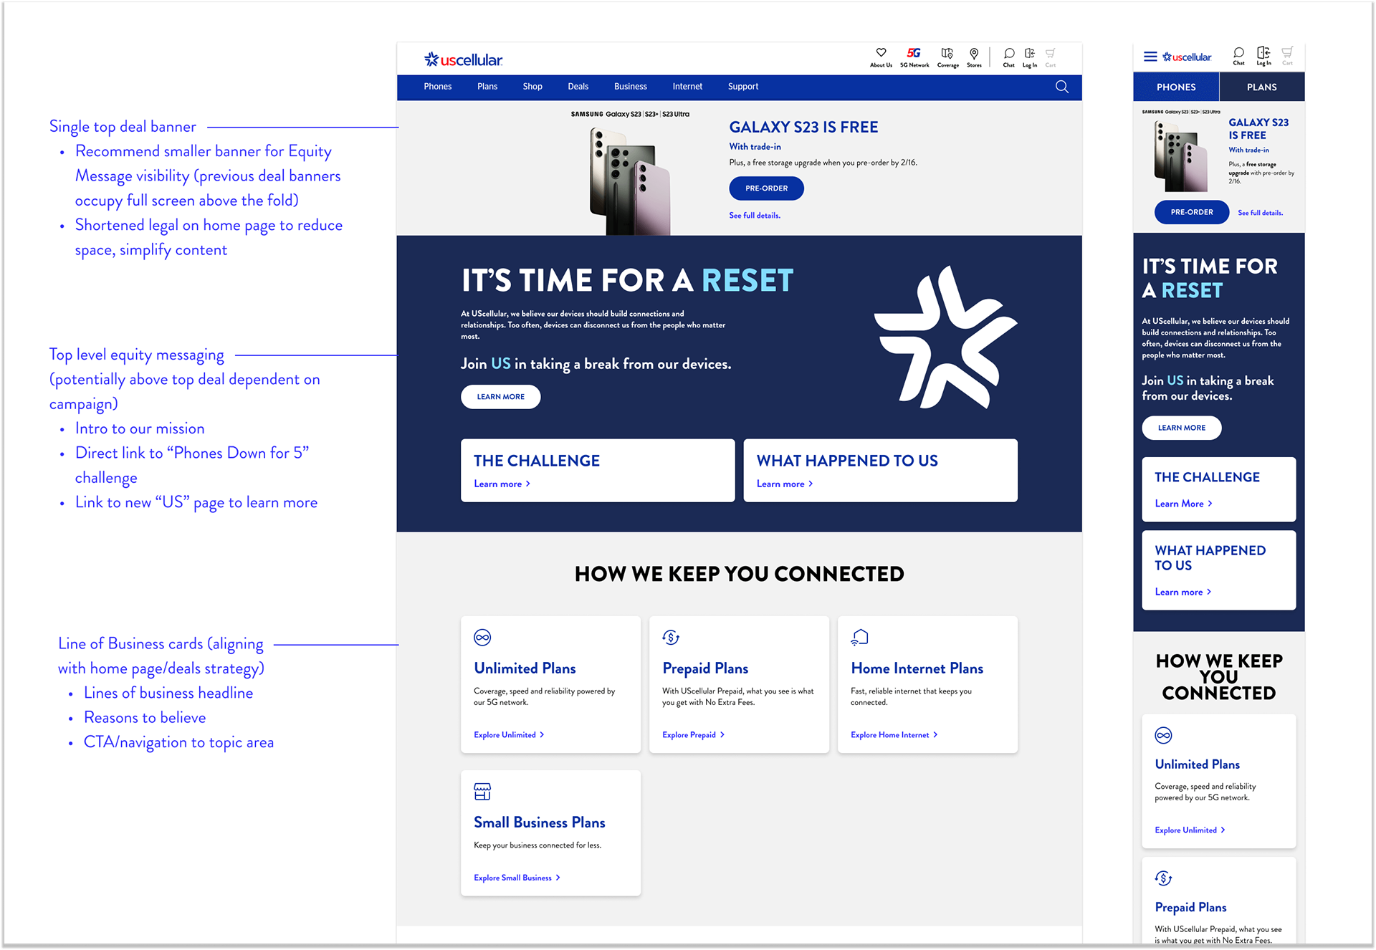This screenshot has width=1376, height=950.
Task: Open Support in navigation bar
Action: click(x=743, y=87)
